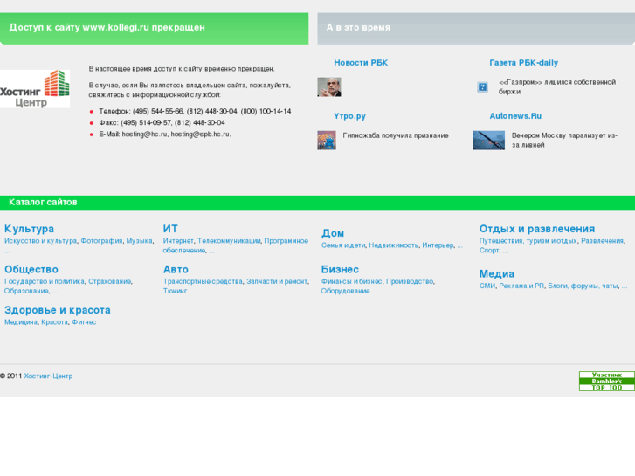635x476 pixels.
Task: Open the Autonews rainy windshield thumbnail
Action: tap(489, 140)
